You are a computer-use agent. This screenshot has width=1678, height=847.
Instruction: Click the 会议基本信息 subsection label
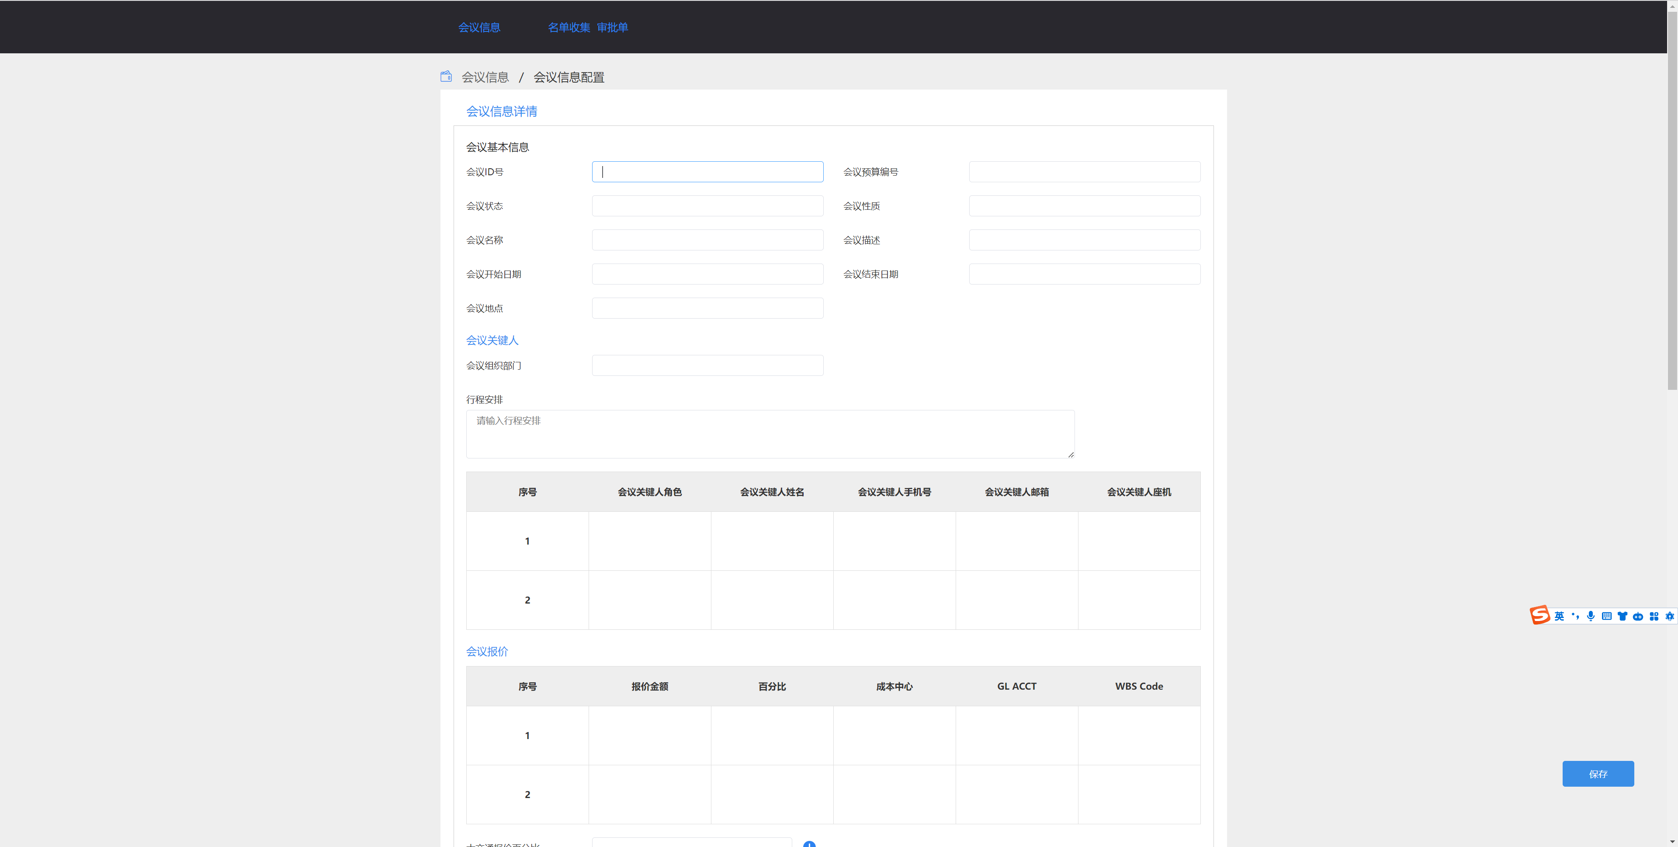[x=498, y=147]
